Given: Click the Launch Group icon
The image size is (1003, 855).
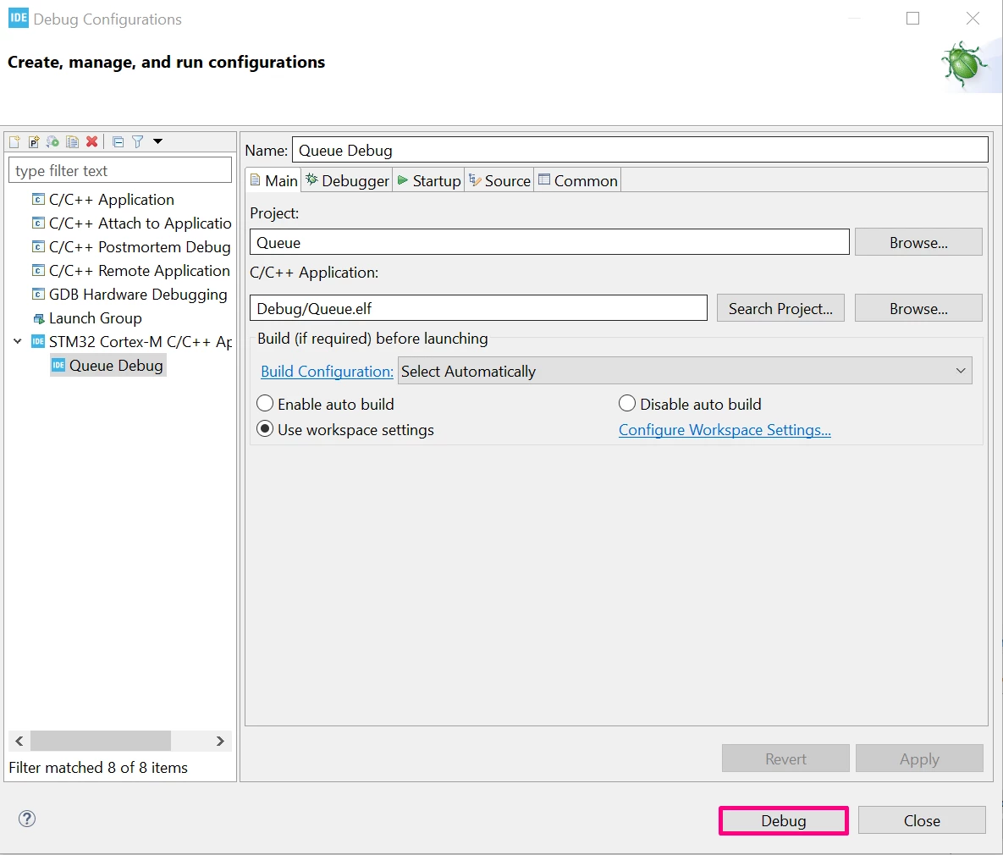Looking at the screenshot, I should pos(38,318).
